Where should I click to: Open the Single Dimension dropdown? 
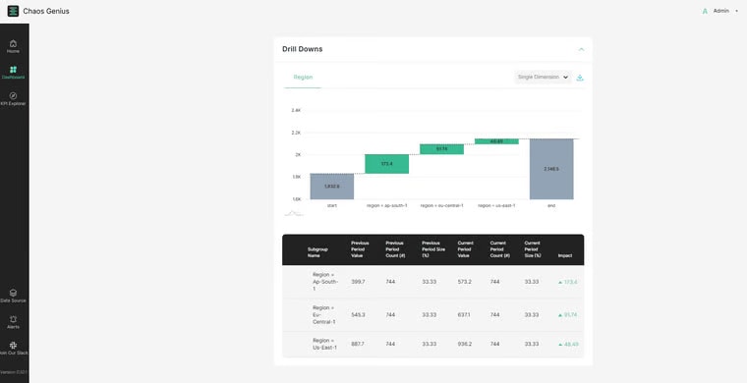tap(543, 77)
